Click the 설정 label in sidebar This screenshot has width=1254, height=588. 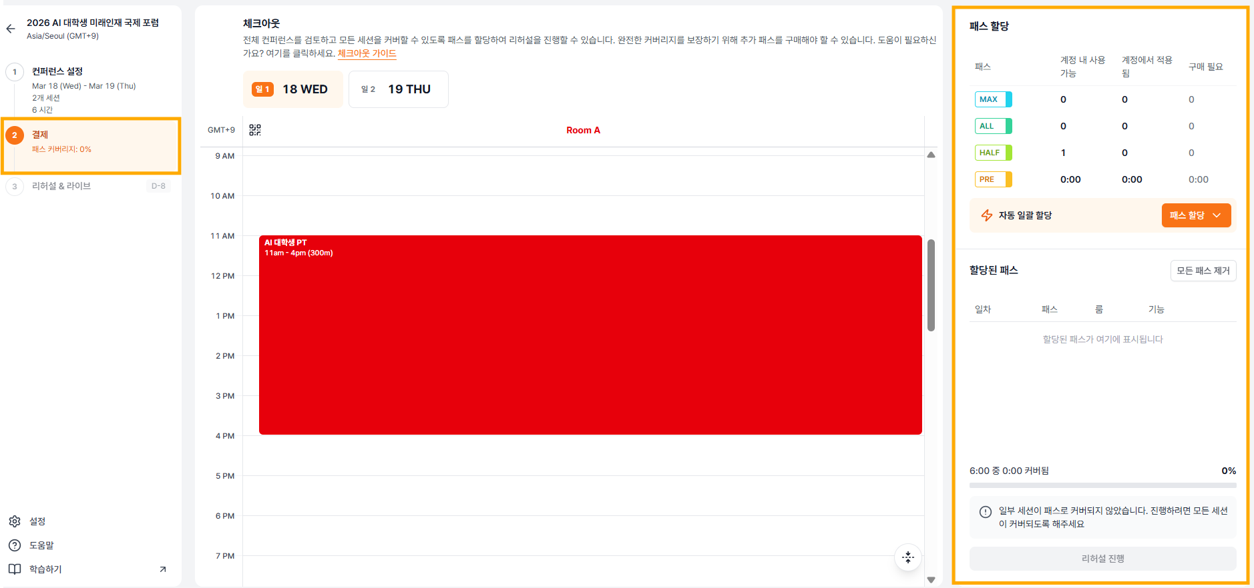click(x=37, y=521)
